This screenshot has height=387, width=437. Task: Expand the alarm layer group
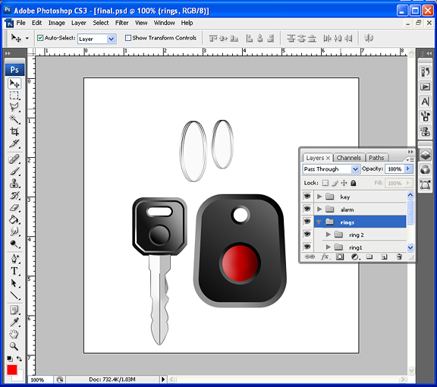pos(319,209)
